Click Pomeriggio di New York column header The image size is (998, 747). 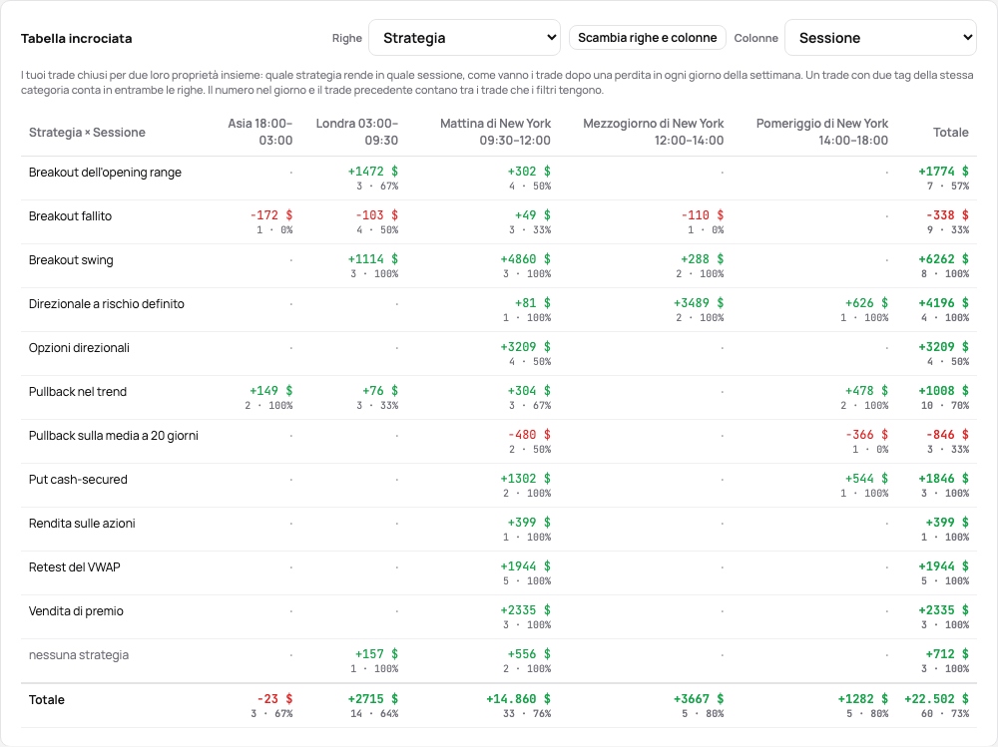click(821, 132)
